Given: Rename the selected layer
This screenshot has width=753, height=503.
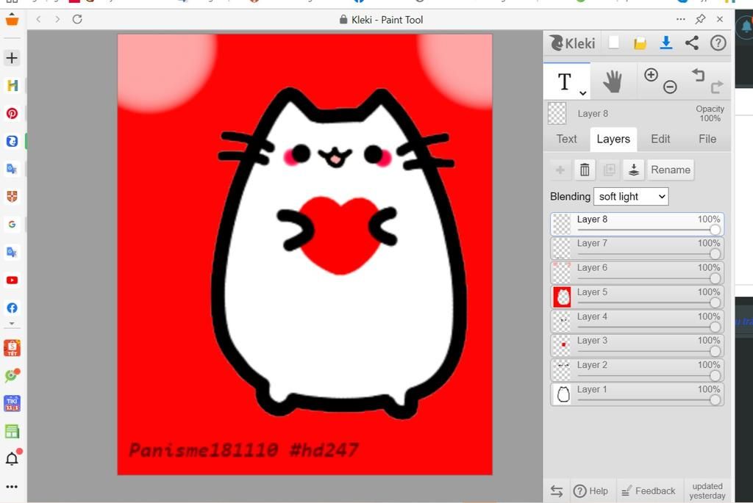Looking at the screenshot, I should click(x=671, y=170).
